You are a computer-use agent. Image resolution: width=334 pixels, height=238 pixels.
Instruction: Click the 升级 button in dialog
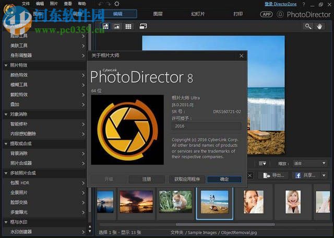click(x=109, y=179)
